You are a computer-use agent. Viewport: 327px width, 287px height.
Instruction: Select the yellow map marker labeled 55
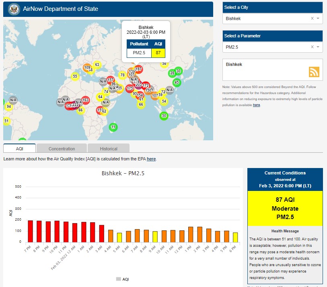[75, 76]
